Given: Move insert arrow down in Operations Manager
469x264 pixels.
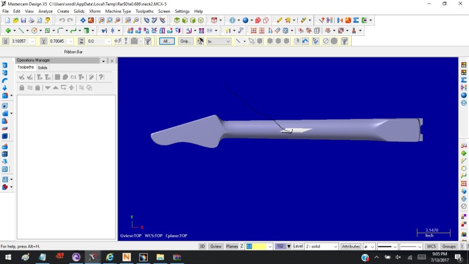Looking at the screenshot, I should (47, 87).
